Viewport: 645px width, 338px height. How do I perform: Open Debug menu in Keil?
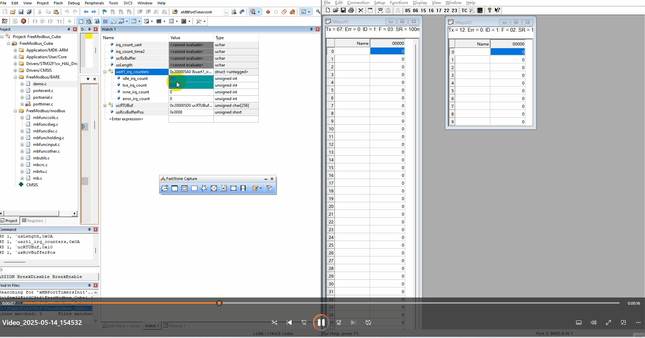(x=74, y=3)
